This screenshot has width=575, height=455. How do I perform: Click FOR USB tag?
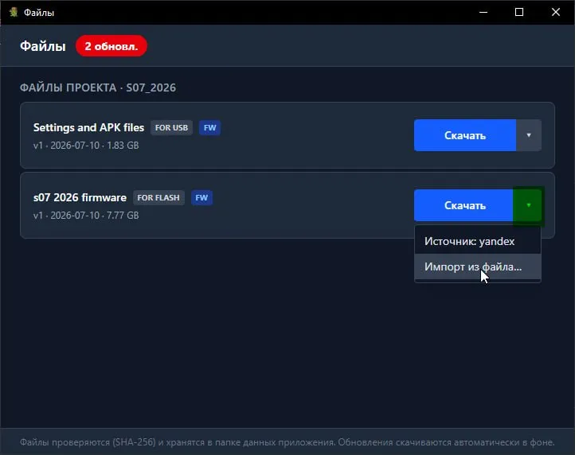coord(171,127)
